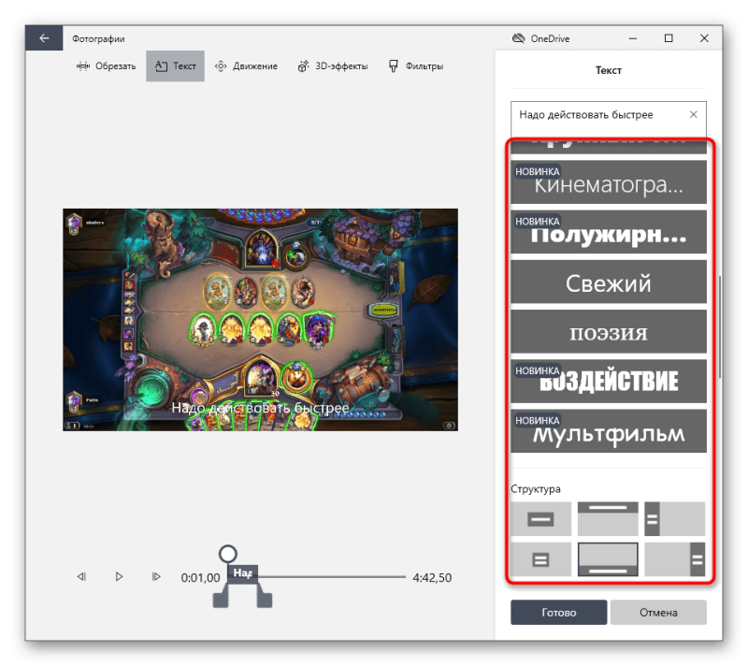Select the left-bar text layout
Image resolution: width=748 pixels, height=666 pixels.
coord(674,518)
